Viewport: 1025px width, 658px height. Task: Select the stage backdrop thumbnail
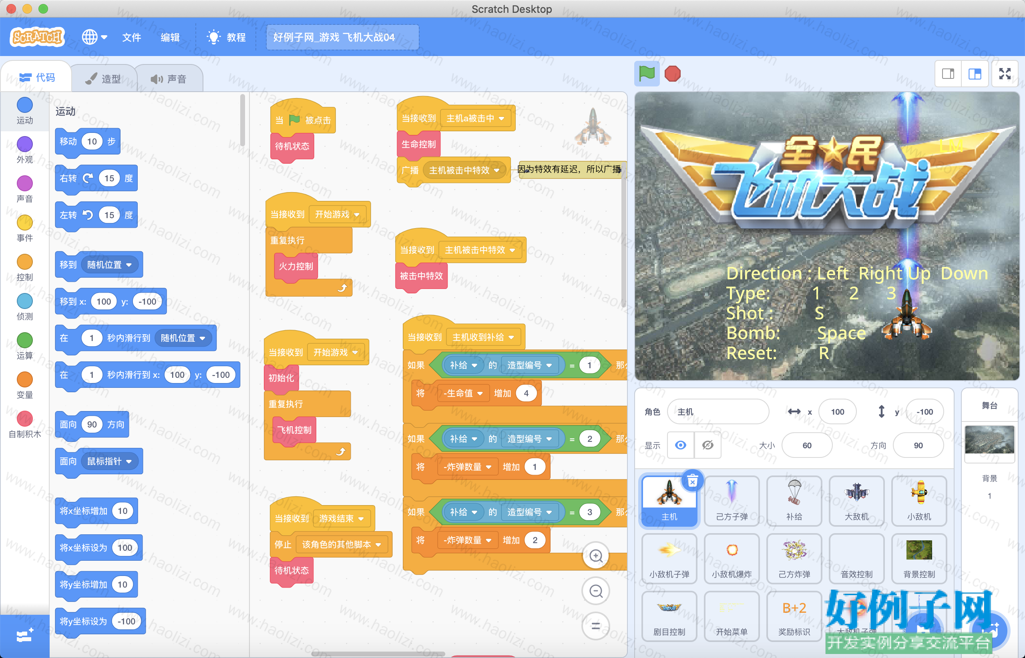pyautogui.click(x=989, y=440)
